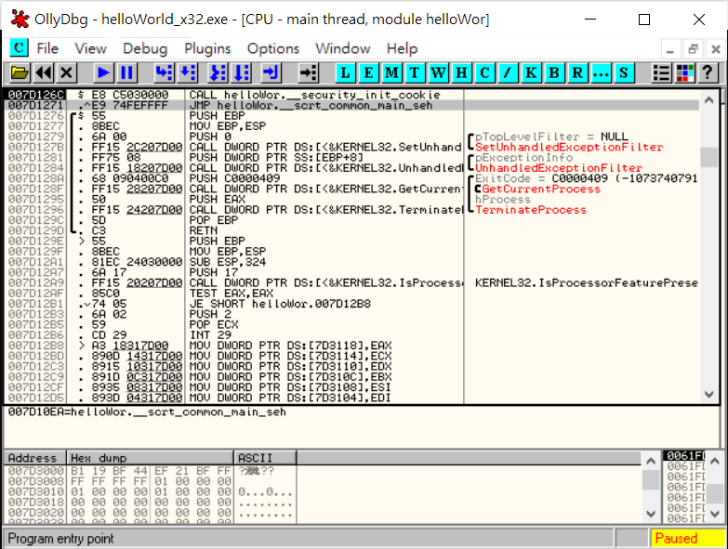Image resolution: width=728 pixels, height=549 pixels.
Task: Open the File menu
Action: tap(47, 48)
